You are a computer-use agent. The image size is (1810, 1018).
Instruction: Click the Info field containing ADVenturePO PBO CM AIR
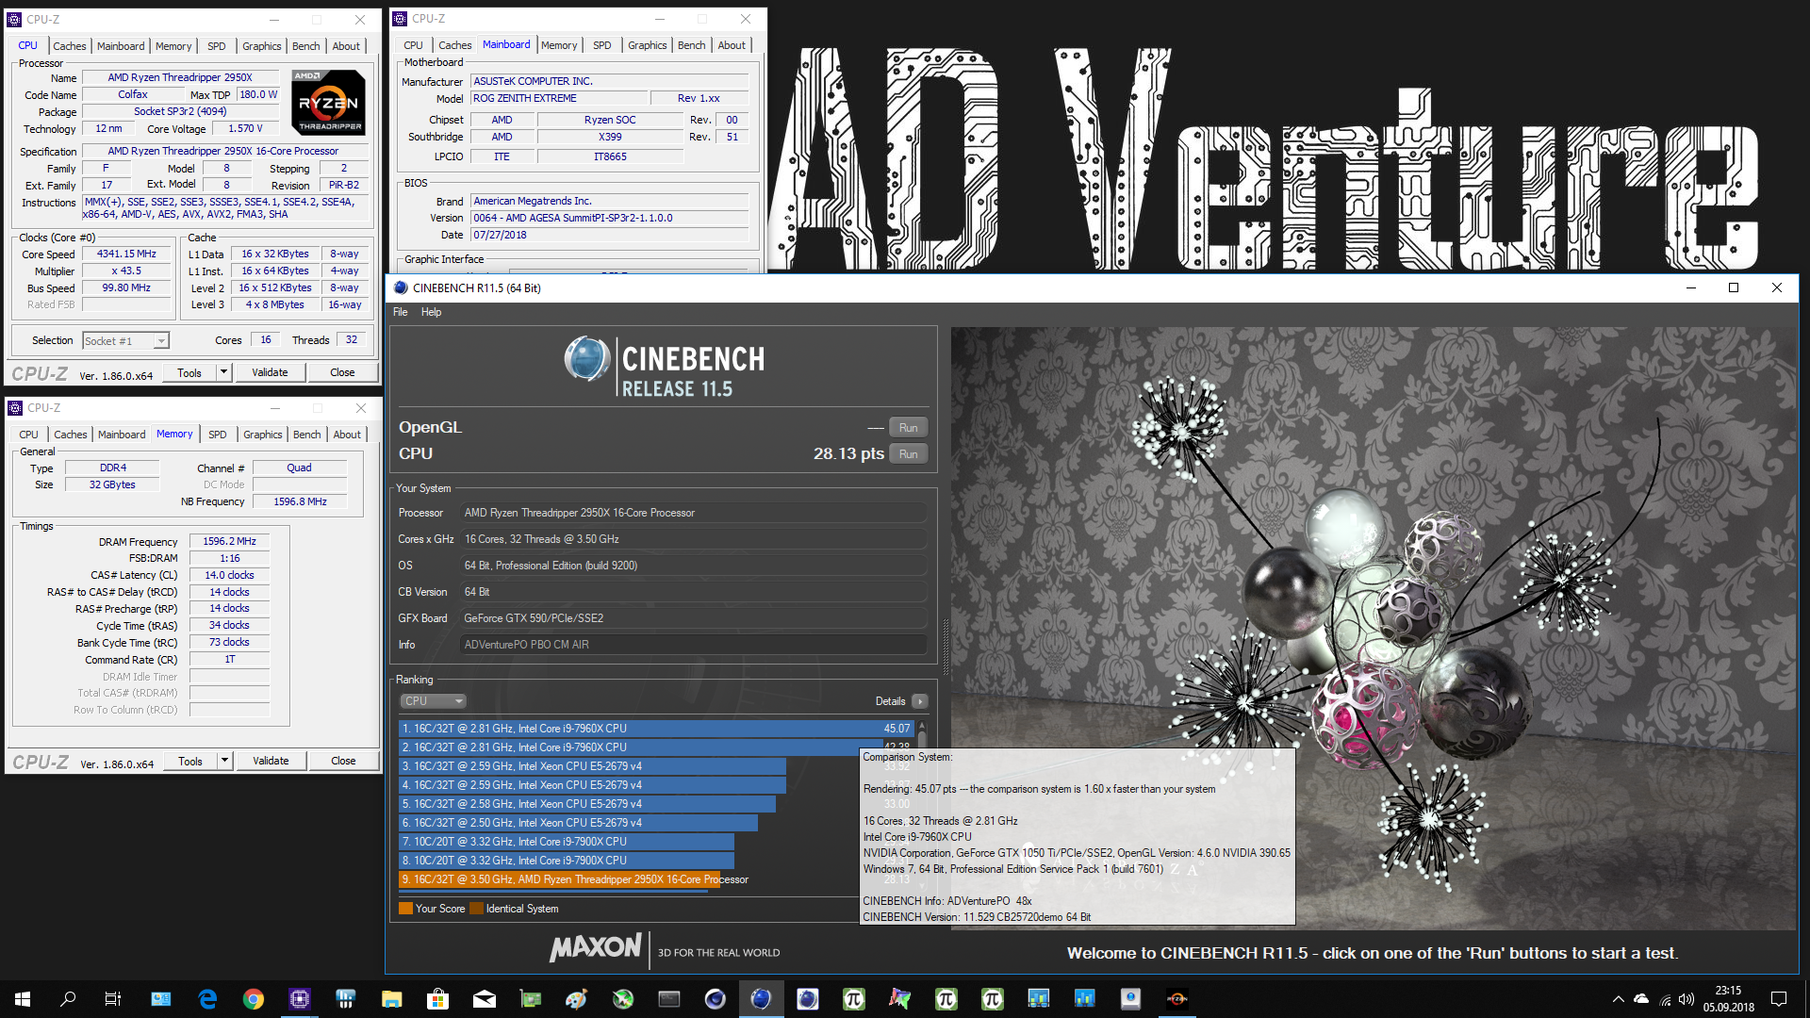[693, 645]
